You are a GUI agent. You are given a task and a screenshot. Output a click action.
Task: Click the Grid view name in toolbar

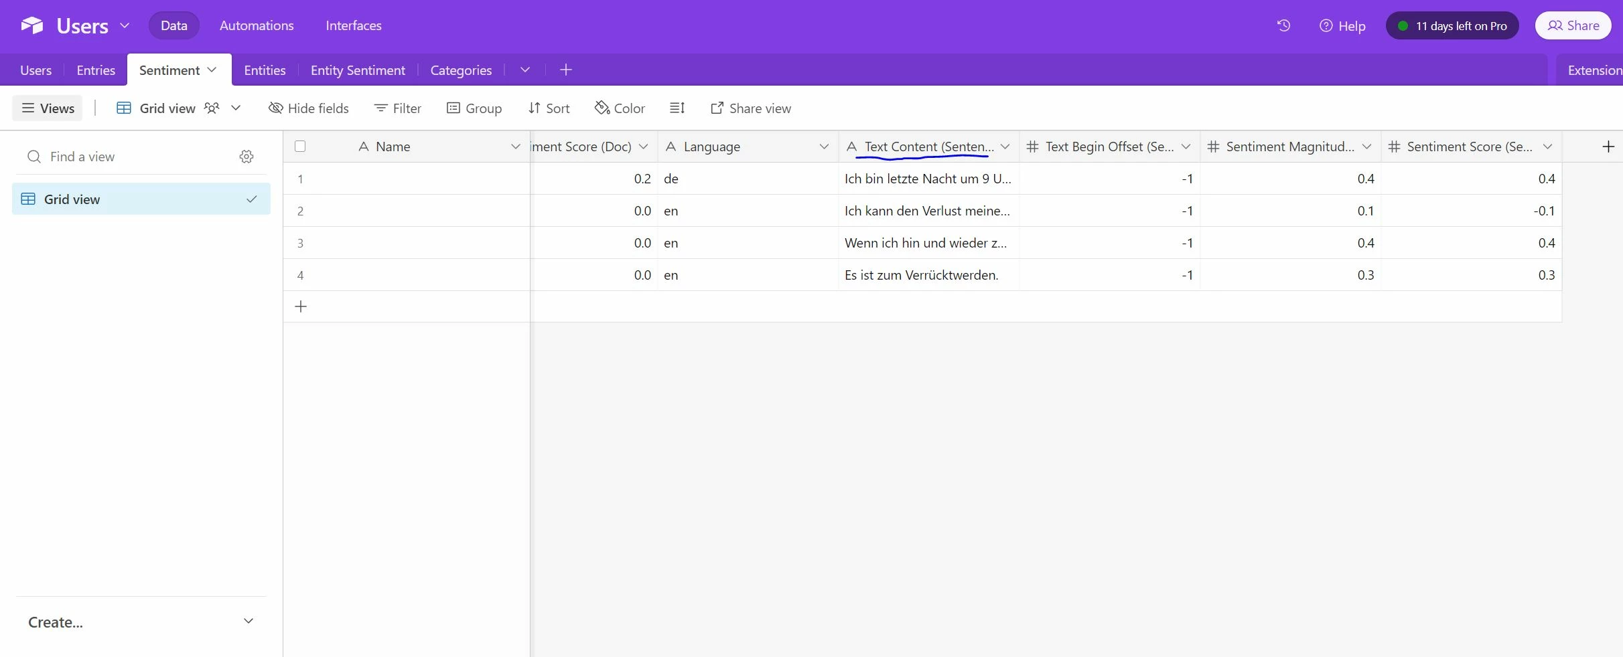tap(167, 108)
